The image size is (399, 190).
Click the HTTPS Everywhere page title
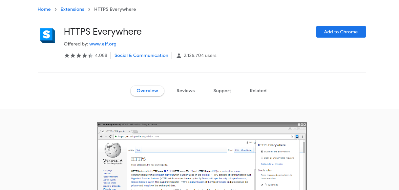pos(103,32)
